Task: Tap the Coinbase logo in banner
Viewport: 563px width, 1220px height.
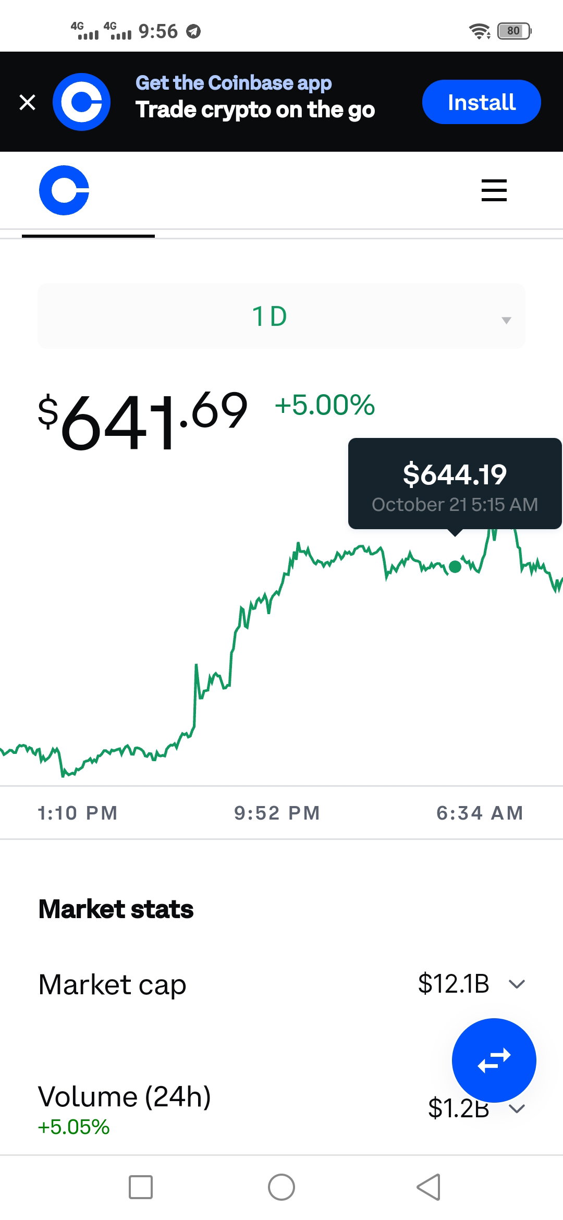Action: pos(81,102)
